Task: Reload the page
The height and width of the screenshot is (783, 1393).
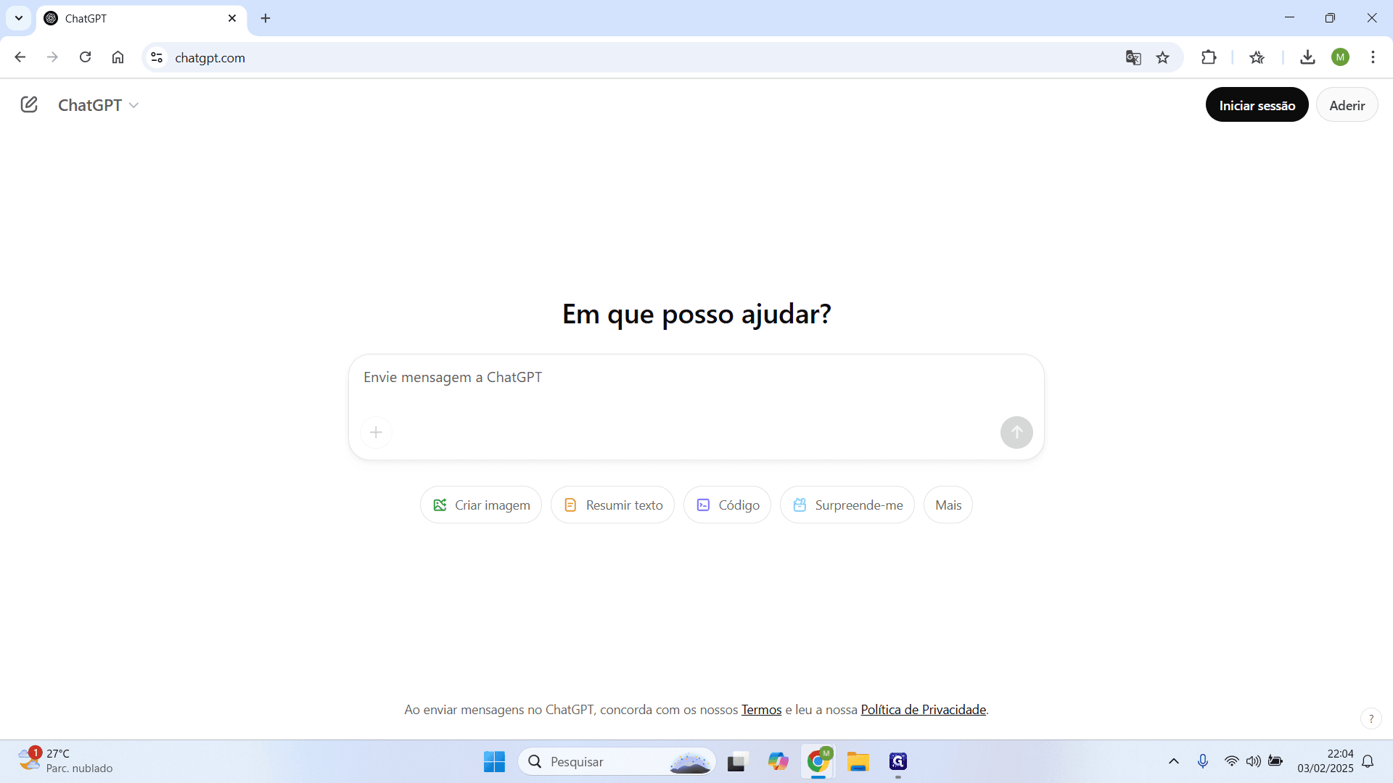Action: (85, 57)
